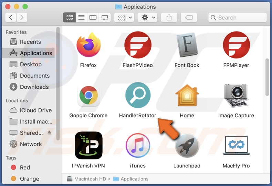This screenshot has height=186, width=272.
Task: Open Documents in the sidebar
Action: point(29,76)
